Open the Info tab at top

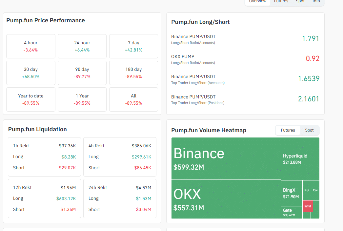pos(316,2)
